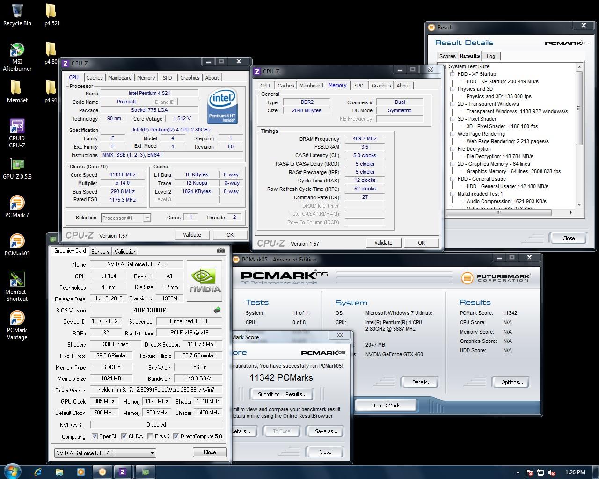Click horizontal scrollbar in Result Details tree

498,212
